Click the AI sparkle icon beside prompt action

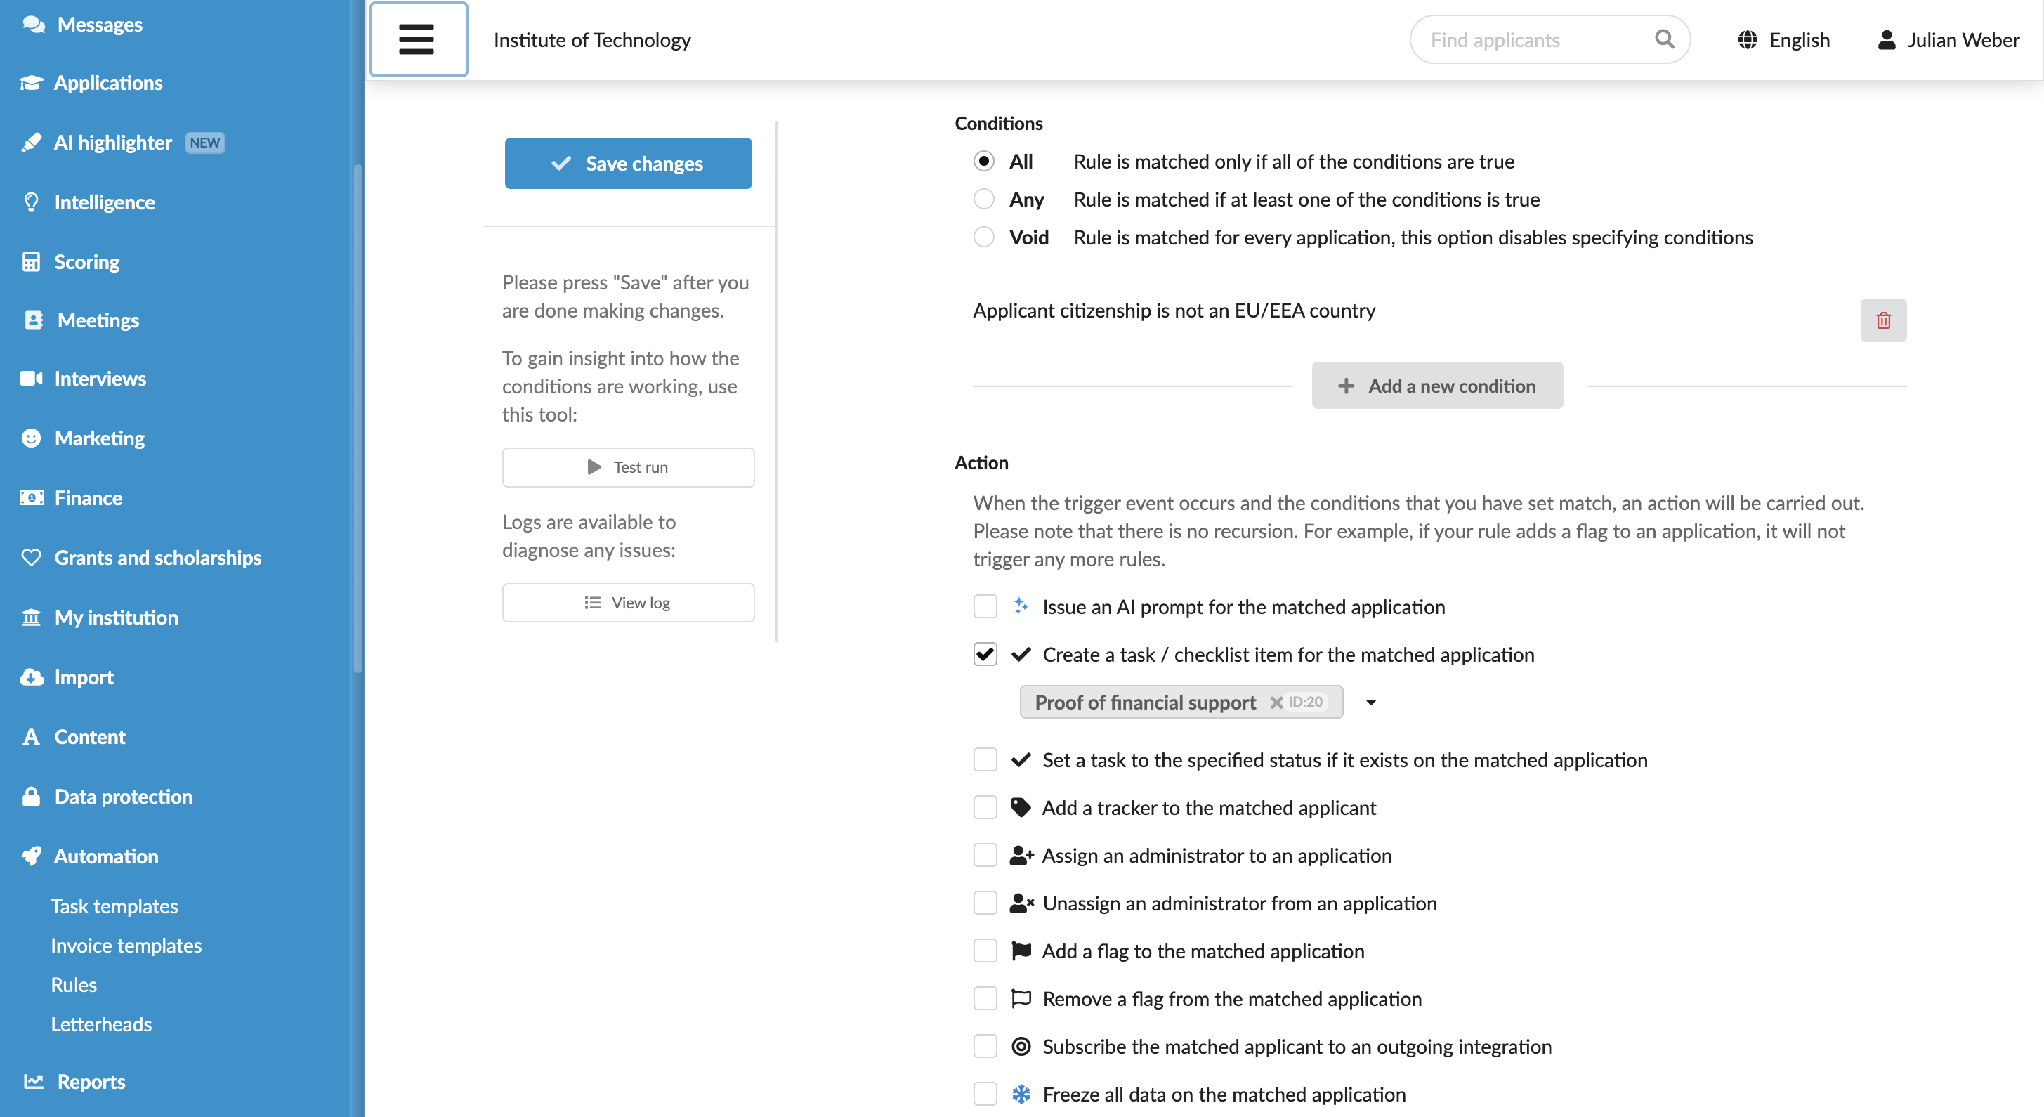pyautogui.click(x=1021, y=606)
